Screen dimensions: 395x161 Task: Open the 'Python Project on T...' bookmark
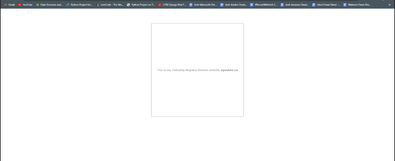click(141, 5)
